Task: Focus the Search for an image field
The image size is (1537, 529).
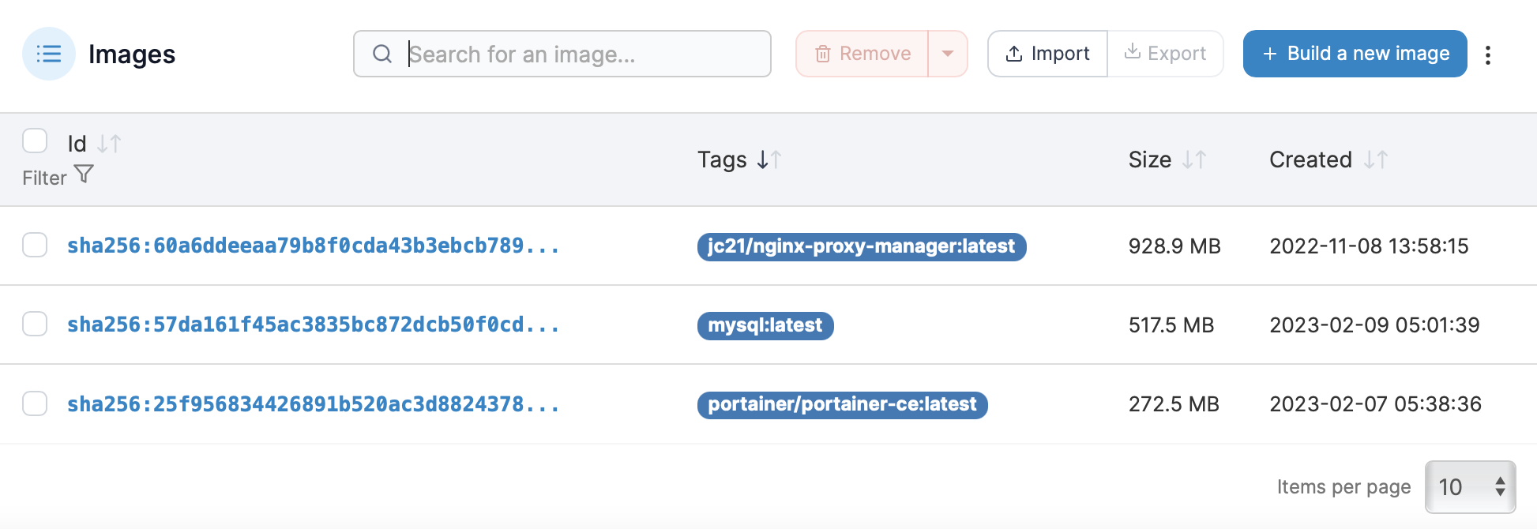Action: point(562,54)
